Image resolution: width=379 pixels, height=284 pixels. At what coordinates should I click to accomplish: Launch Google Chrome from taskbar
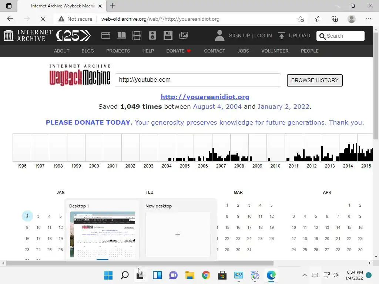(206, 275)
